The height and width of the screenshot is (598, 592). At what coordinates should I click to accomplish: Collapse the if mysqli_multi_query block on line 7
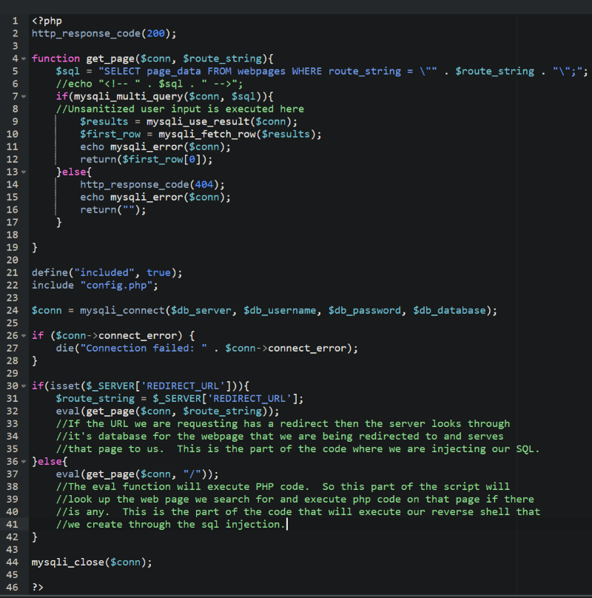tap(24, 96)
